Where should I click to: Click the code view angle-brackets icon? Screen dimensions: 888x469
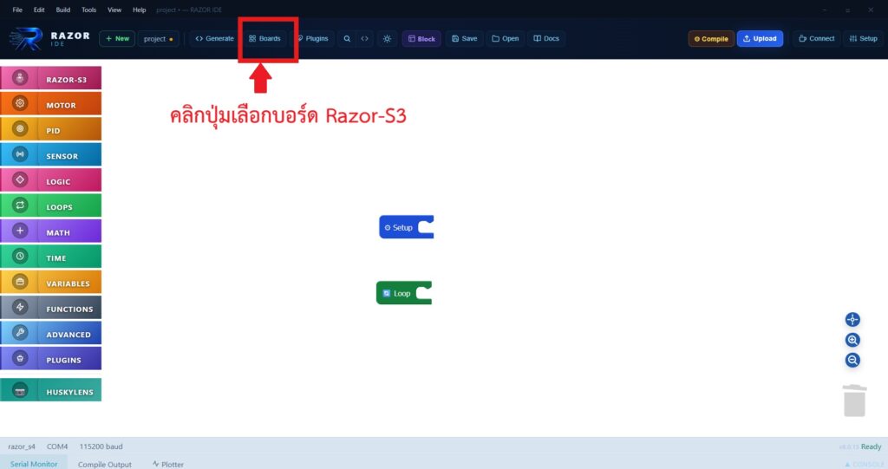pyautogui.click(x=365, y=38)
